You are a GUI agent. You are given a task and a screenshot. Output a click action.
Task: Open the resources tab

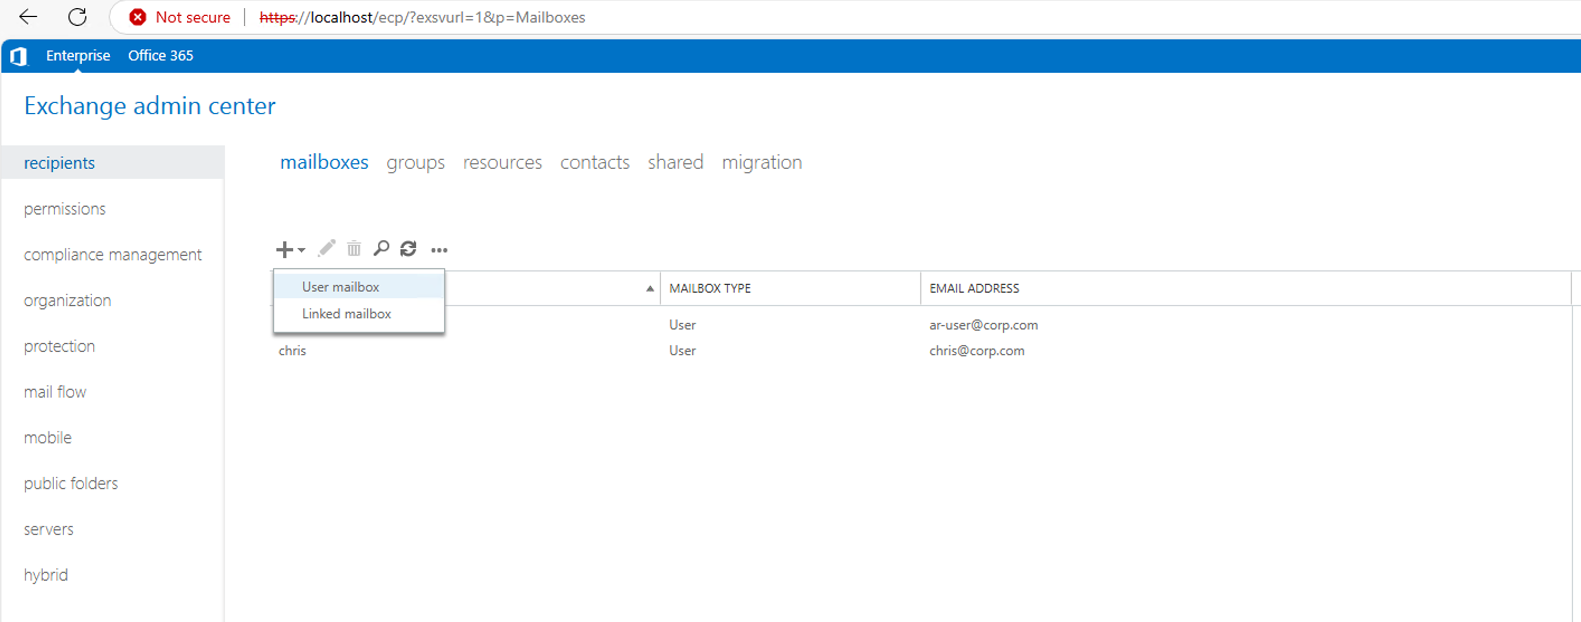pyautogui.click(x=503, y=162)
